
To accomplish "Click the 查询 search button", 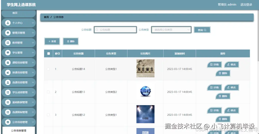I will [202, 30].
